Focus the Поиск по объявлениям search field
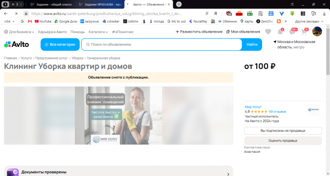Image resolution: width=330 pixels, height=176 pixels. (x=162, y=44)
